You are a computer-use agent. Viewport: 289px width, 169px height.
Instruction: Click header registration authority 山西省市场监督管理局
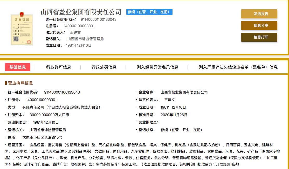[x=86, y=39]
